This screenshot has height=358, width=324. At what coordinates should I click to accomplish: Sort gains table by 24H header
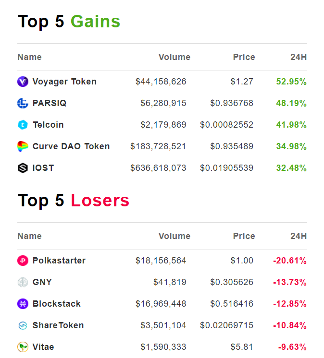(298, 57)
